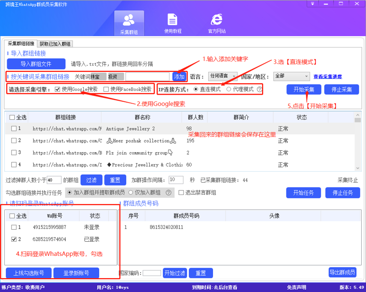Viewport: 366px width, 292px height.
Task: Check row 2 Heer poshak collection checkbox
Action: tap(14, 140)
